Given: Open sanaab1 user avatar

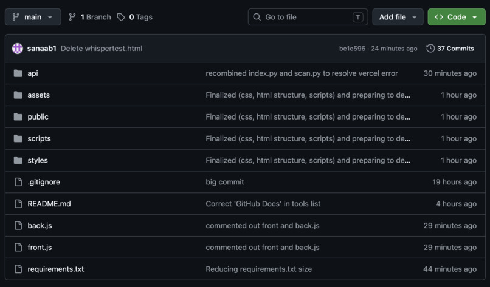Looking at the screenshot, I should tap(18, 49).
